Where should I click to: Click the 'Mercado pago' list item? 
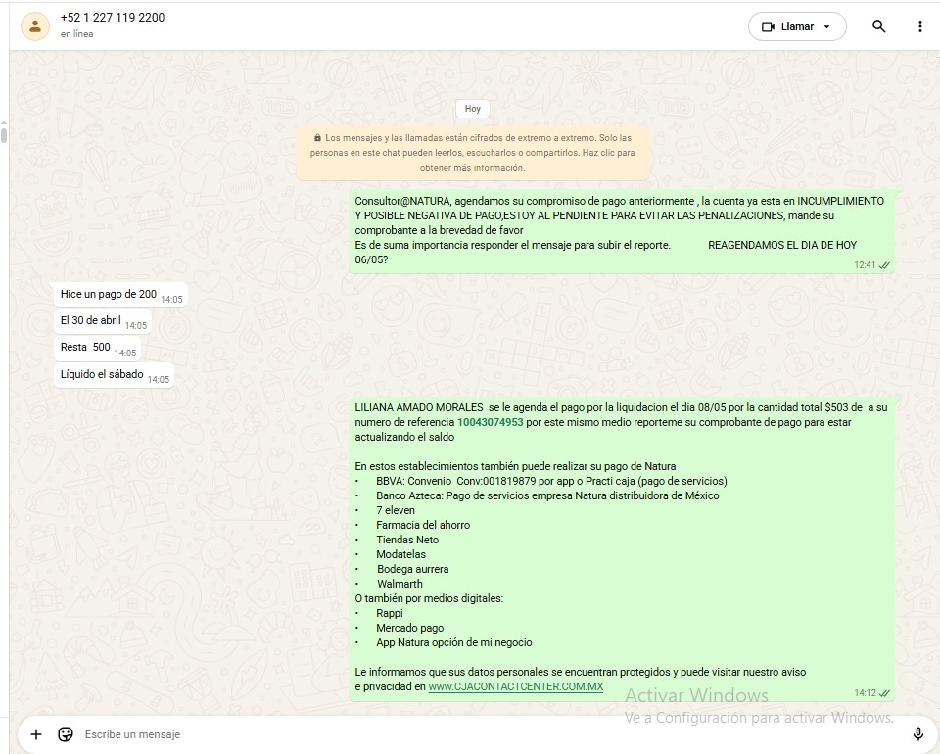[409, 628]
